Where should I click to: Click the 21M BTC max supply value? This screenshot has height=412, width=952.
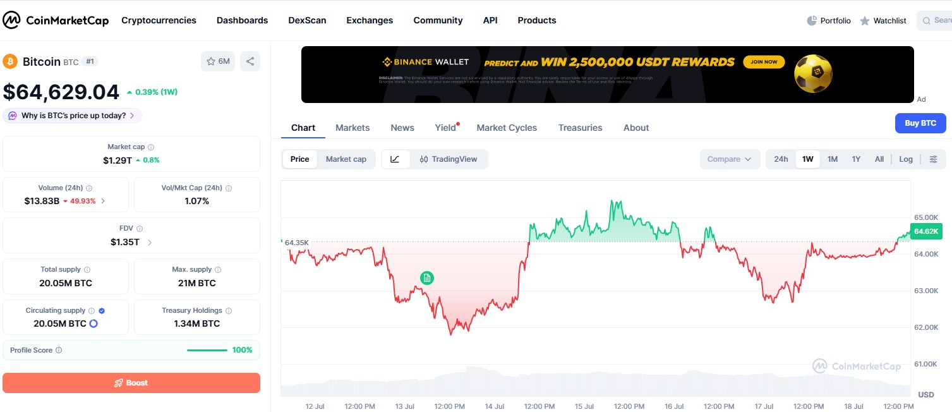click(197, 283)
